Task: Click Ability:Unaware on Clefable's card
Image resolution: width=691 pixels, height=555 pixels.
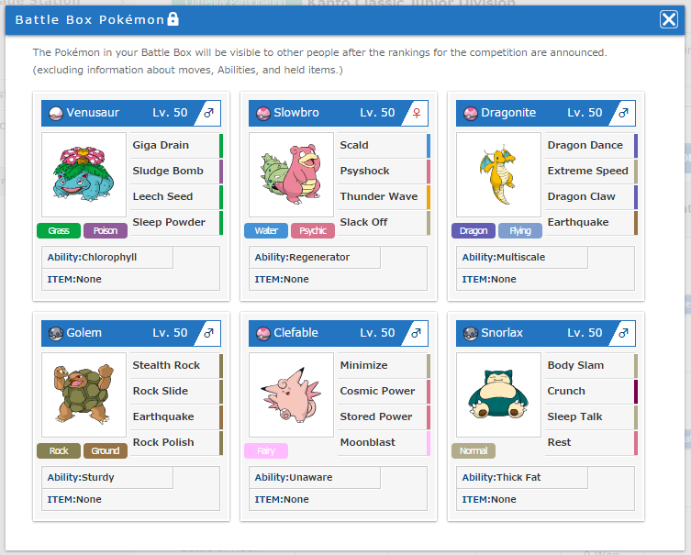Action: 315,477
